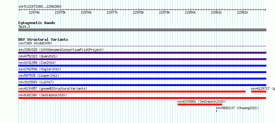275x123 pixels.
Task: Select the blue nsv1031398 variant bar
Action: click(x=142, y=66)
